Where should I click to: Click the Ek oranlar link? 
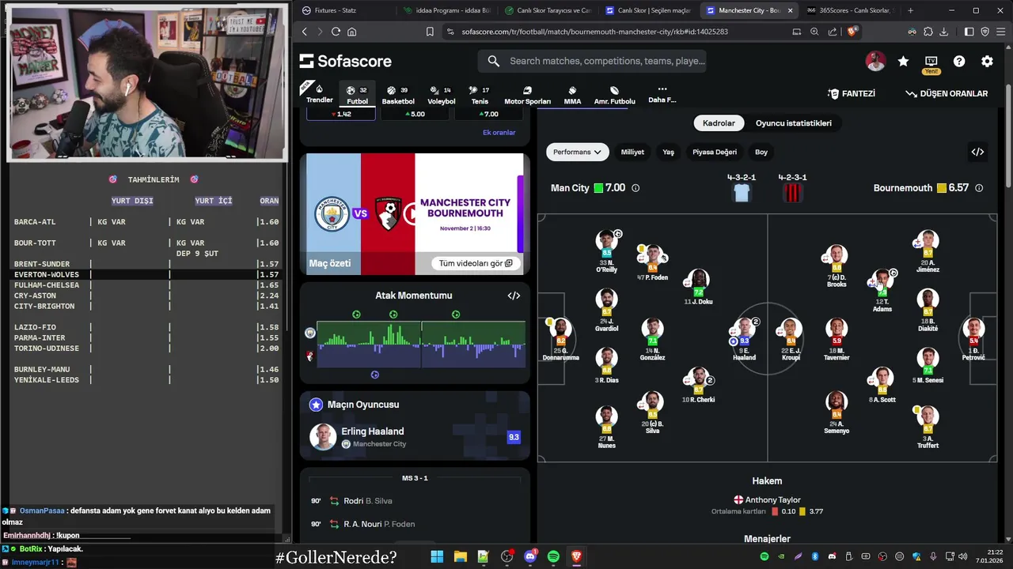(x=499, y=133)
